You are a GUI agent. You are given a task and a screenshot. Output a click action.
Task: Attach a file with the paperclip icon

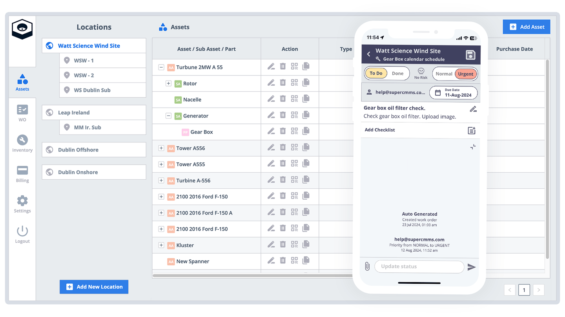[367, 267]
